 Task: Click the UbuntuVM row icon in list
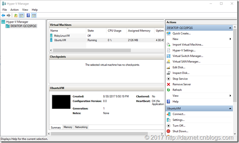point(51,40)
